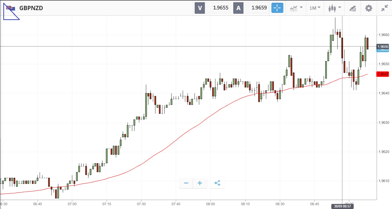Click the red 1.9647 moving average label

(x=383, y=74)
